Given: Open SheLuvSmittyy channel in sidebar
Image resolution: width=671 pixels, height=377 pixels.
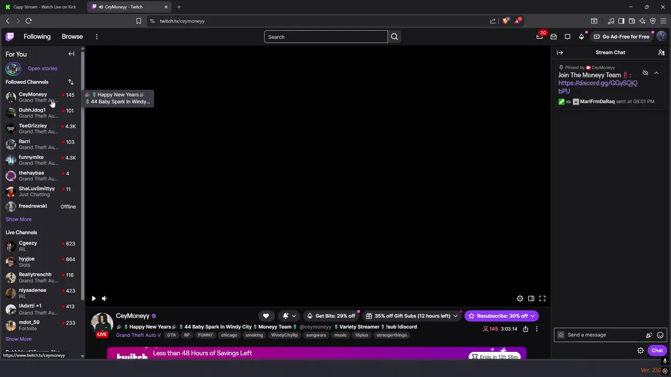Looking at the screenshot, I should pos(41,192).
